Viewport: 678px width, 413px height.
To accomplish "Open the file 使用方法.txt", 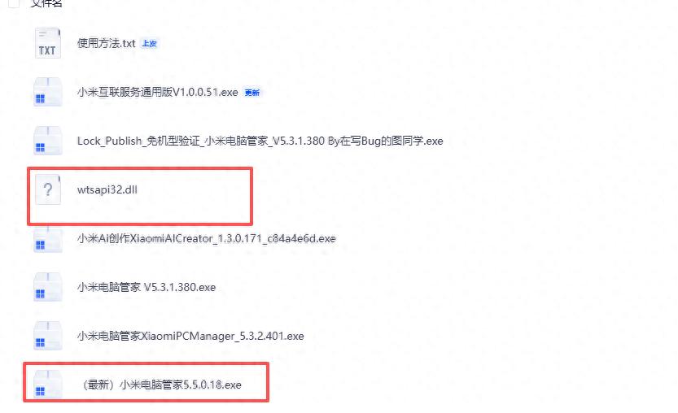I will [107, 43].
